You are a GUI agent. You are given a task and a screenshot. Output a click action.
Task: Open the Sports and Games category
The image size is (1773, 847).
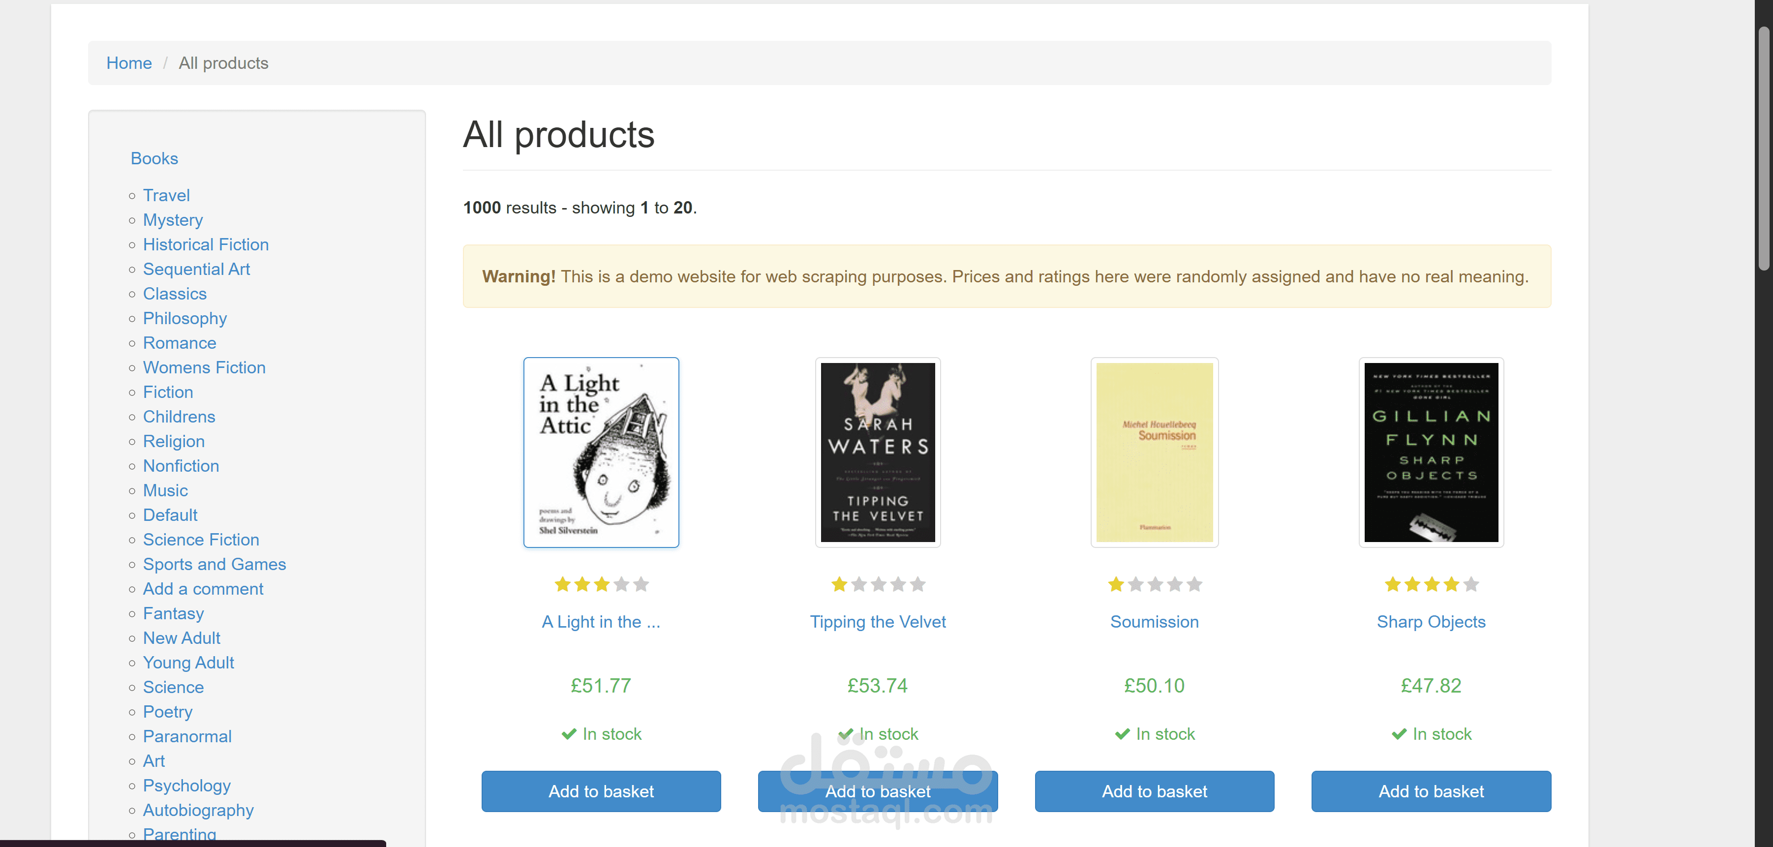[x=214, y=564]
